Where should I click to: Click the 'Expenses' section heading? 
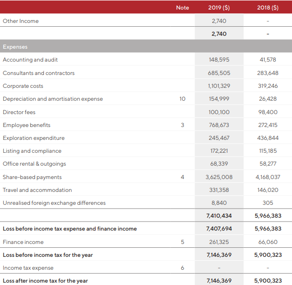[x=15, y=47]
